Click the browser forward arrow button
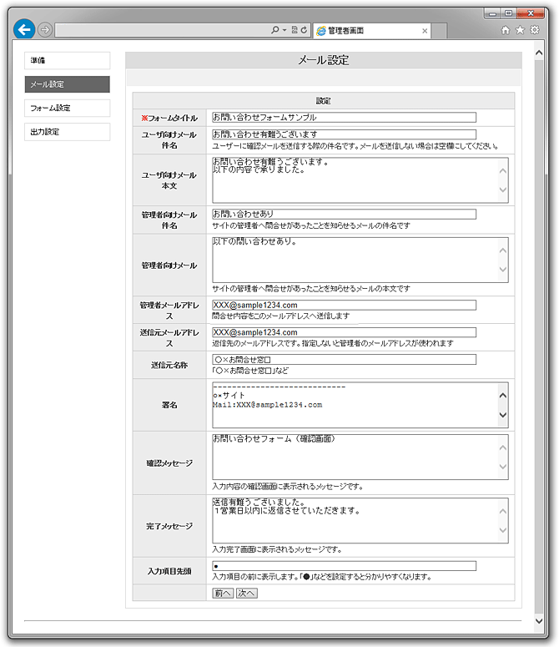The width and height of the screenshot is (559, 647). coord(45,30)
